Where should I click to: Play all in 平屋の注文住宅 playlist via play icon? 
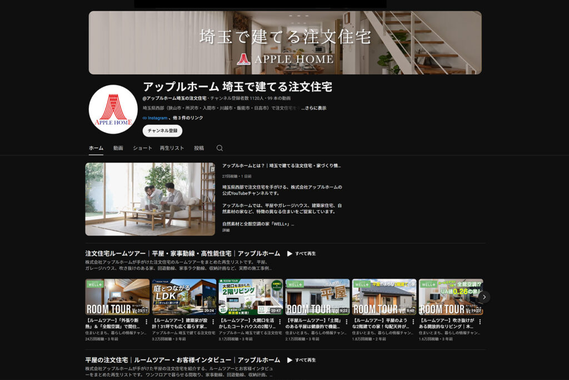[290, 360]
